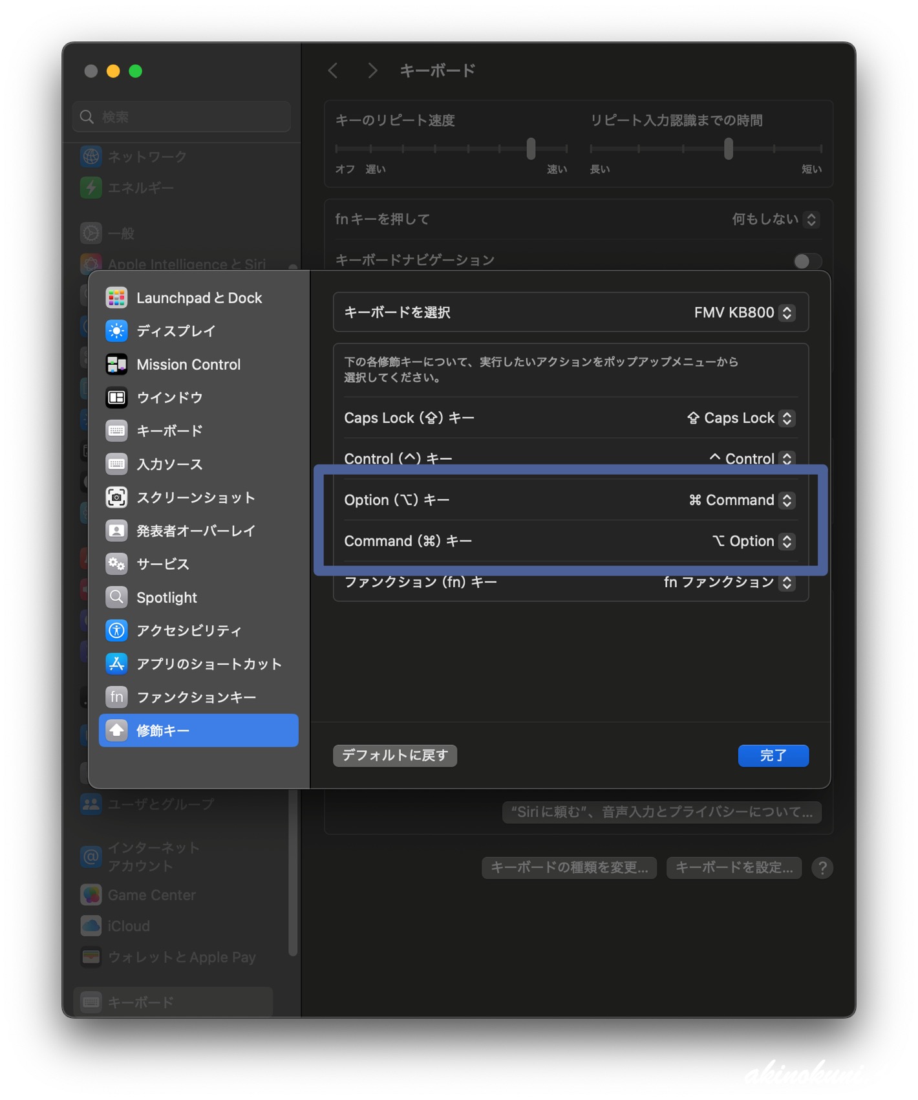Select the アプリのショートカット list item
Image resolution: width=918 pixels, height=1100 pixels.
click(198, 663)
